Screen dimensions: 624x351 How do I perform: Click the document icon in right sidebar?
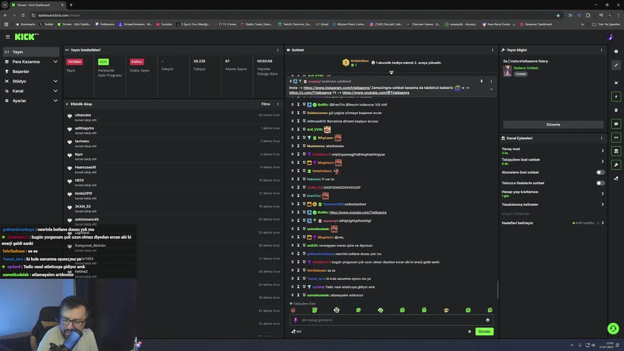click(x=616, y=110)
